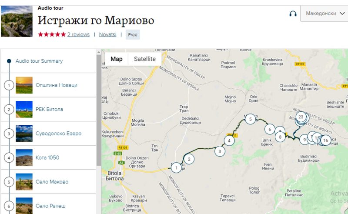
Task: Open stop Суводолско Езеро
Action: [58, 134]
